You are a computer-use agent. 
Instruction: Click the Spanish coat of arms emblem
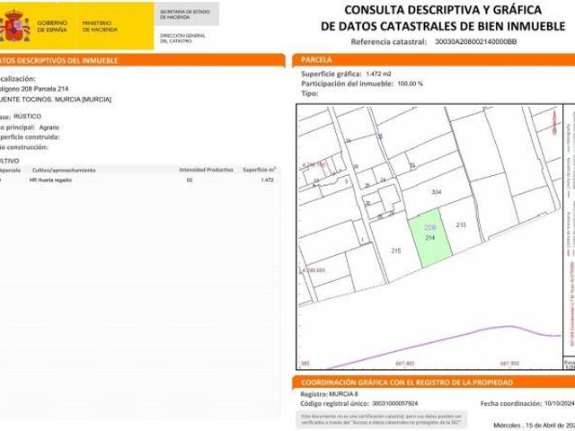[15, 26]
